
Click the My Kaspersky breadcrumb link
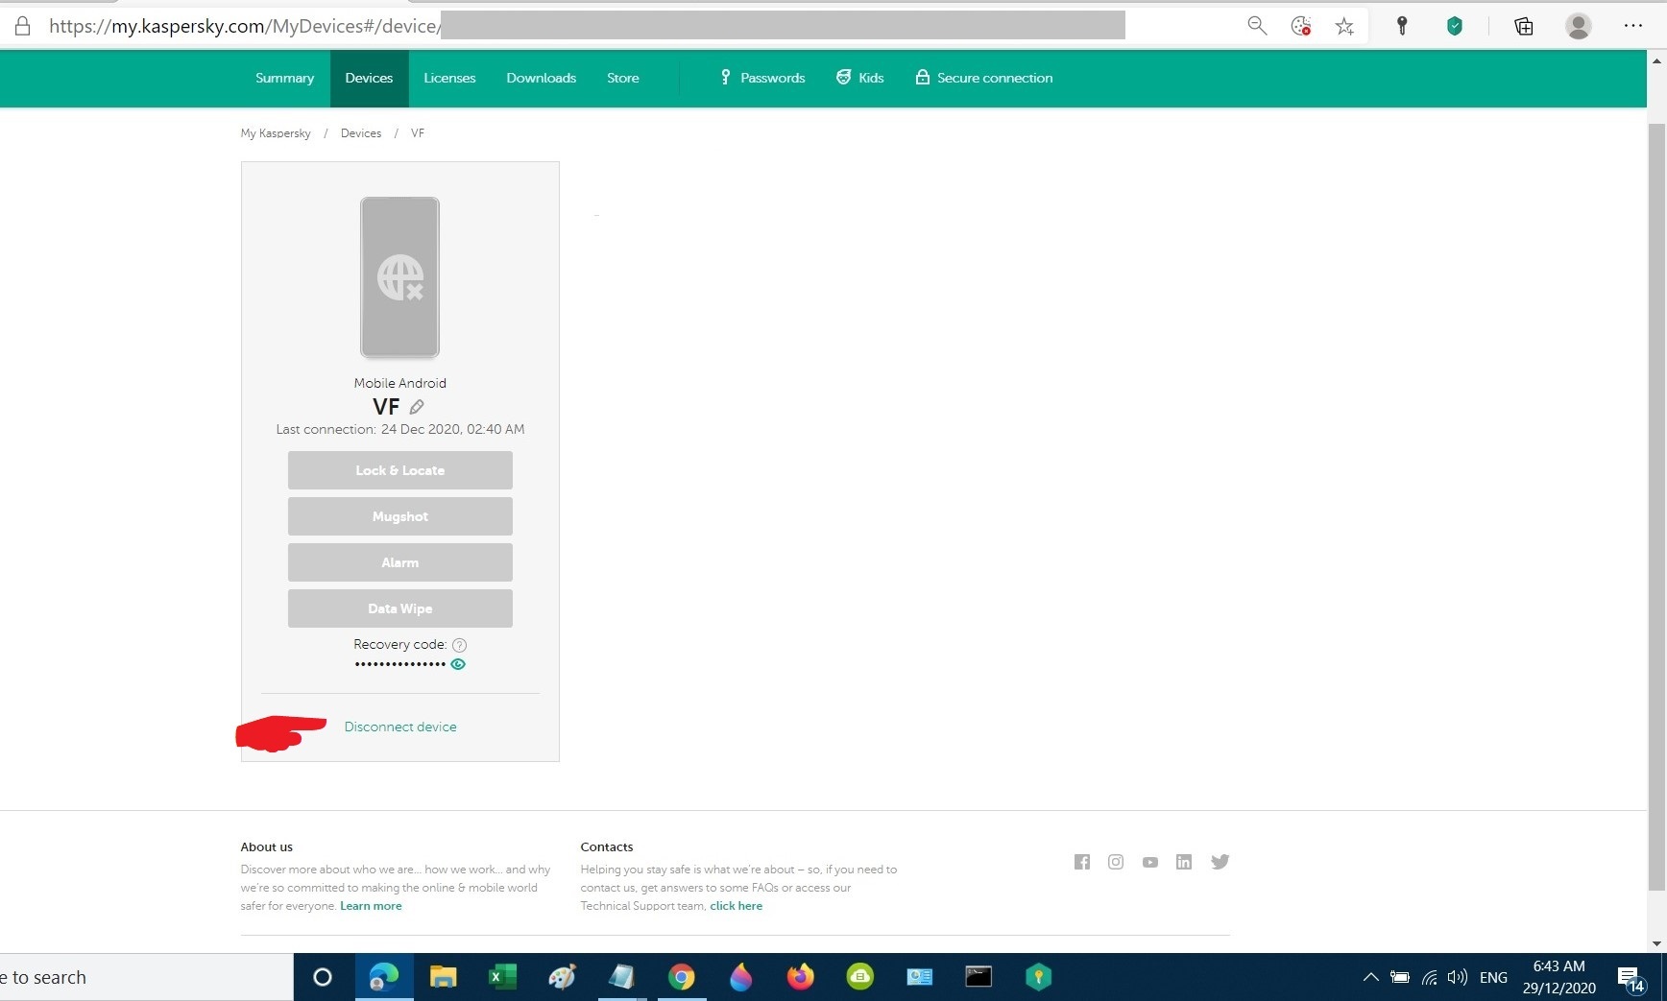click(276, 133)
